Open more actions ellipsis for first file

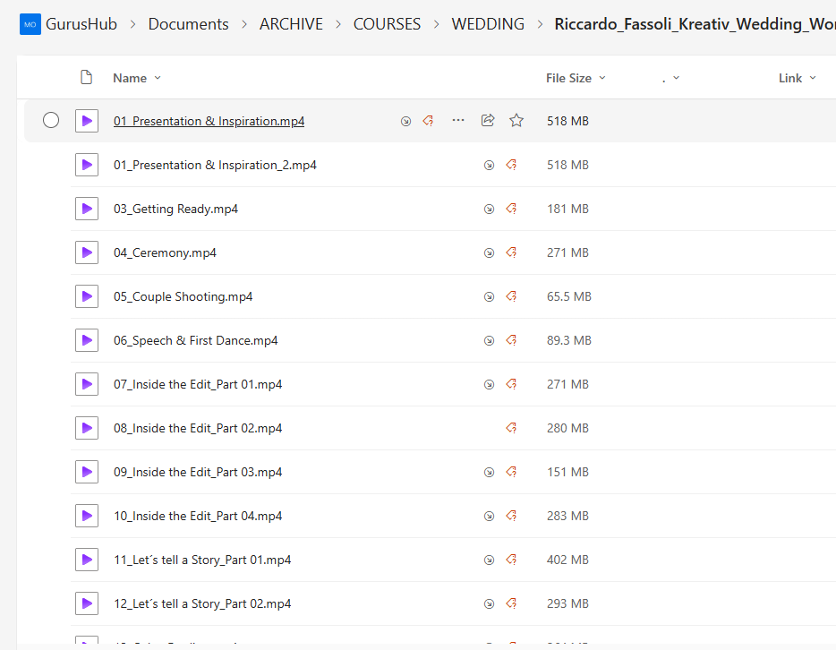(x=458, y=120)
